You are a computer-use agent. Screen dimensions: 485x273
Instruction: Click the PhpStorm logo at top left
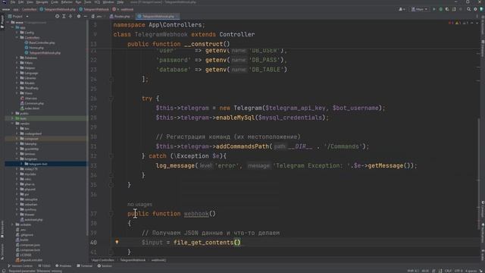(4, 2)
